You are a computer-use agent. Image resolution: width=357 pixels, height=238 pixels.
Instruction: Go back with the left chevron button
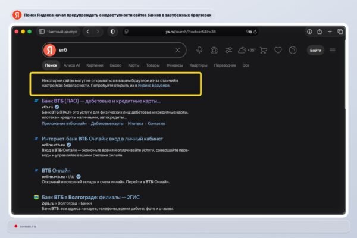88,32
